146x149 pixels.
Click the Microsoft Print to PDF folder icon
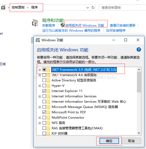pyautogui.click(x=48, y=112)
